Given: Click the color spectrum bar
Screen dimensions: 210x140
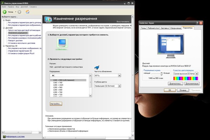Looking at the screenshot, I should 185,78.
